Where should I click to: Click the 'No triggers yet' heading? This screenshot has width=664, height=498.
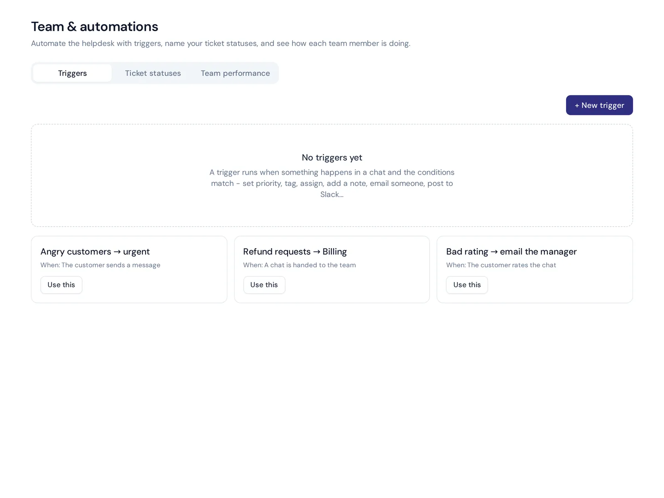(332, 158)
